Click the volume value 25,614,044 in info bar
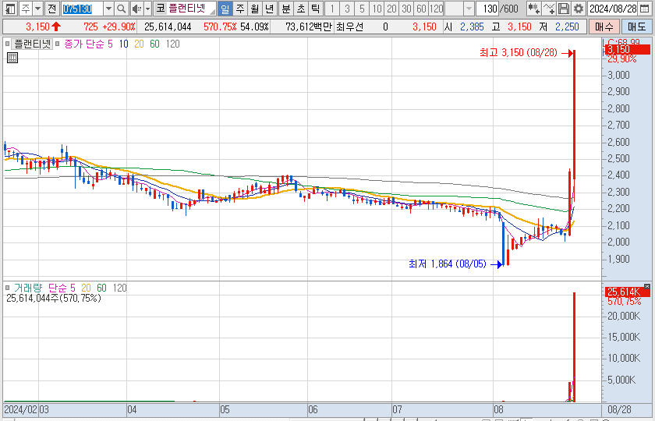The image size is (655, 421). [x=168, y=27]
